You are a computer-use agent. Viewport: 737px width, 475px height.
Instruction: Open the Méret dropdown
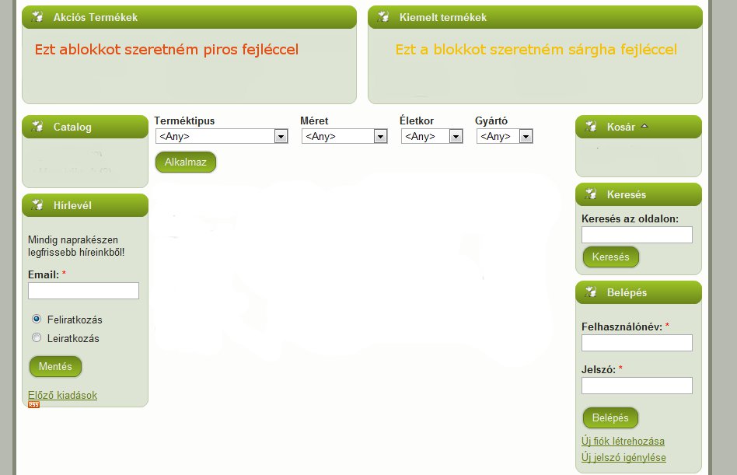344,137
